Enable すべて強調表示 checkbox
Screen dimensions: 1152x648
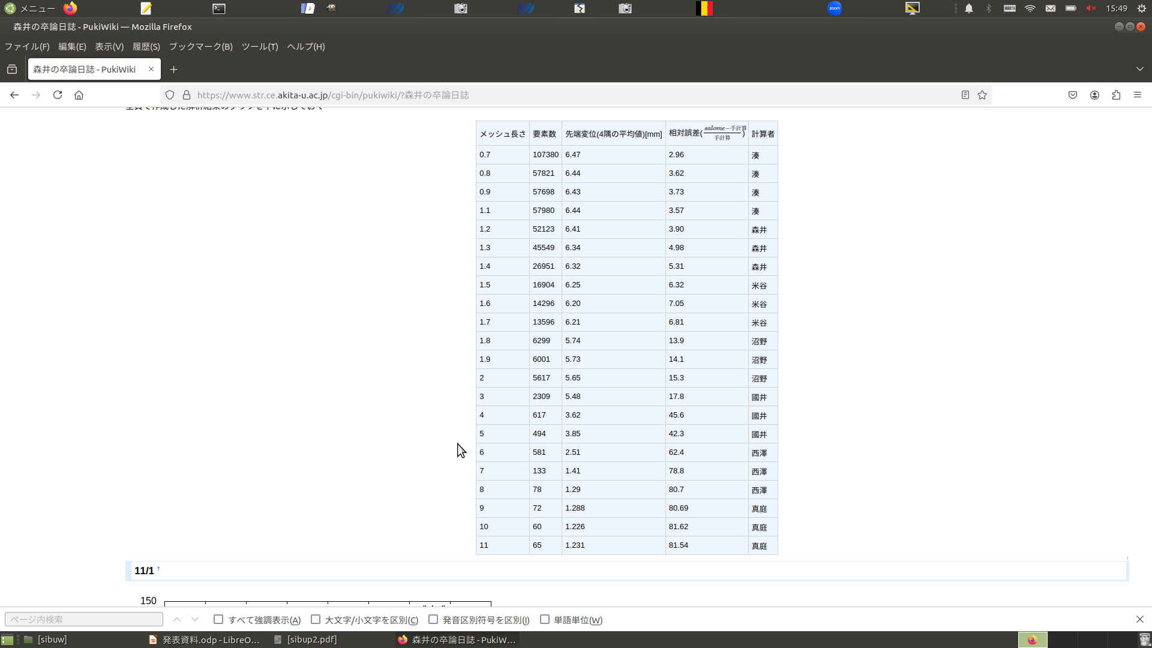(218, 619)
